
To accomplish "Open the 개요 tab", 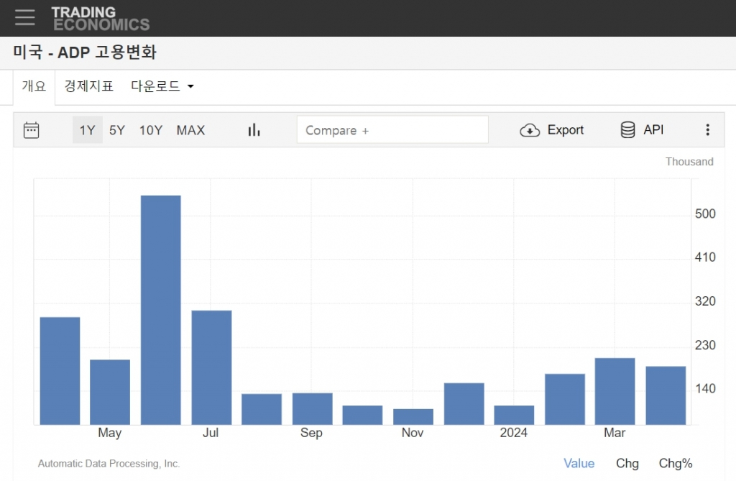I will pyautogui.click(x=34, y=86).
